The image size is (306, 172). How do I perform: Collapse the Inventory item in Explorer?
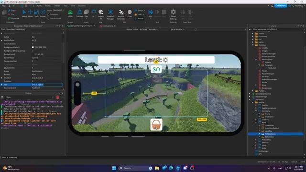pyautogui.click(x=256, y=111)
